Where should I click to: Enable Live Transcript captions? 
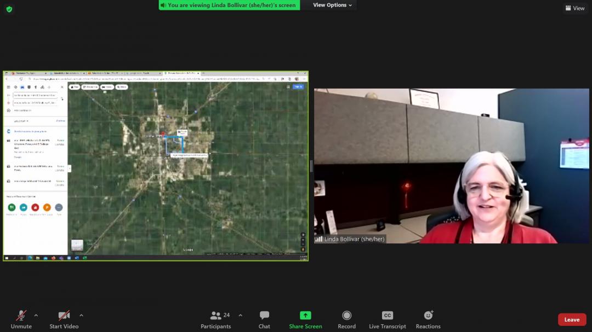[x=387, y=316]
